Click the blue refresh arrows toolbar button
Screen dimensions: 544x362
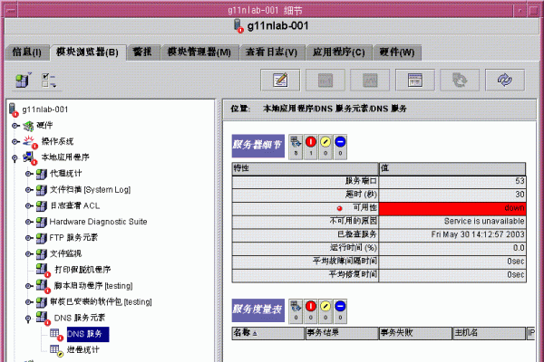click(x=505, y=80)
